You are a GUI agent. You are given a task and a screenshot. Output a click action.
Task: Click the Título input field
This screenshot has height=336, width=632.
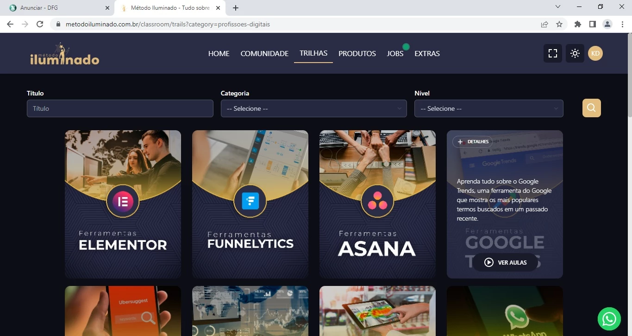pos(120,108)
